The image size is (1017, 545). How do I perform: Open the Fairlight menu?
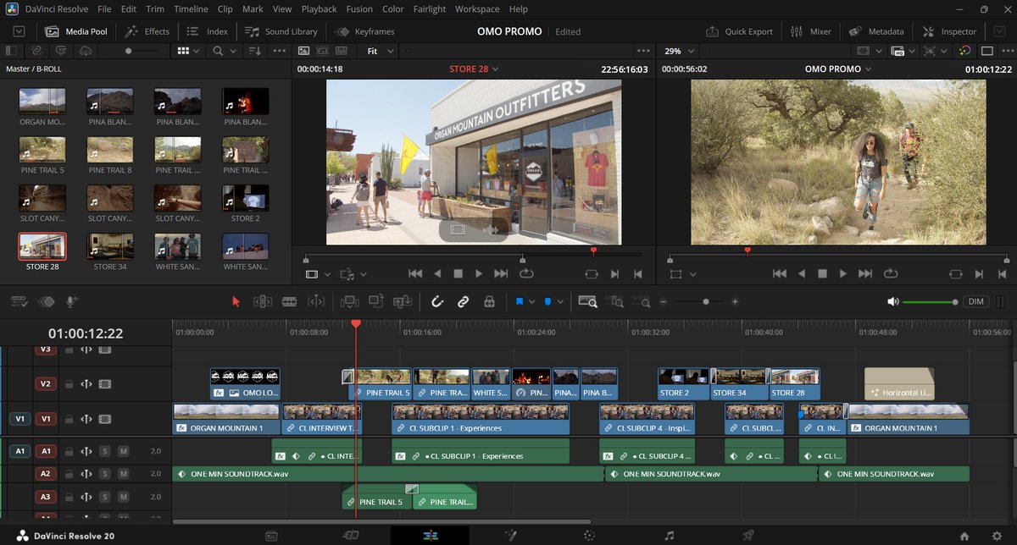coord(429,9)
